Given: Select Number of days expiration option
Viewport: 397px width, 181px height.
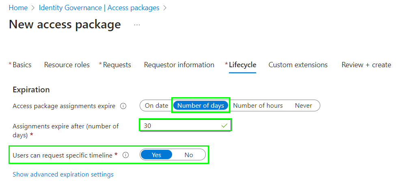Looking at the screenshot, I should coord(201,106).
